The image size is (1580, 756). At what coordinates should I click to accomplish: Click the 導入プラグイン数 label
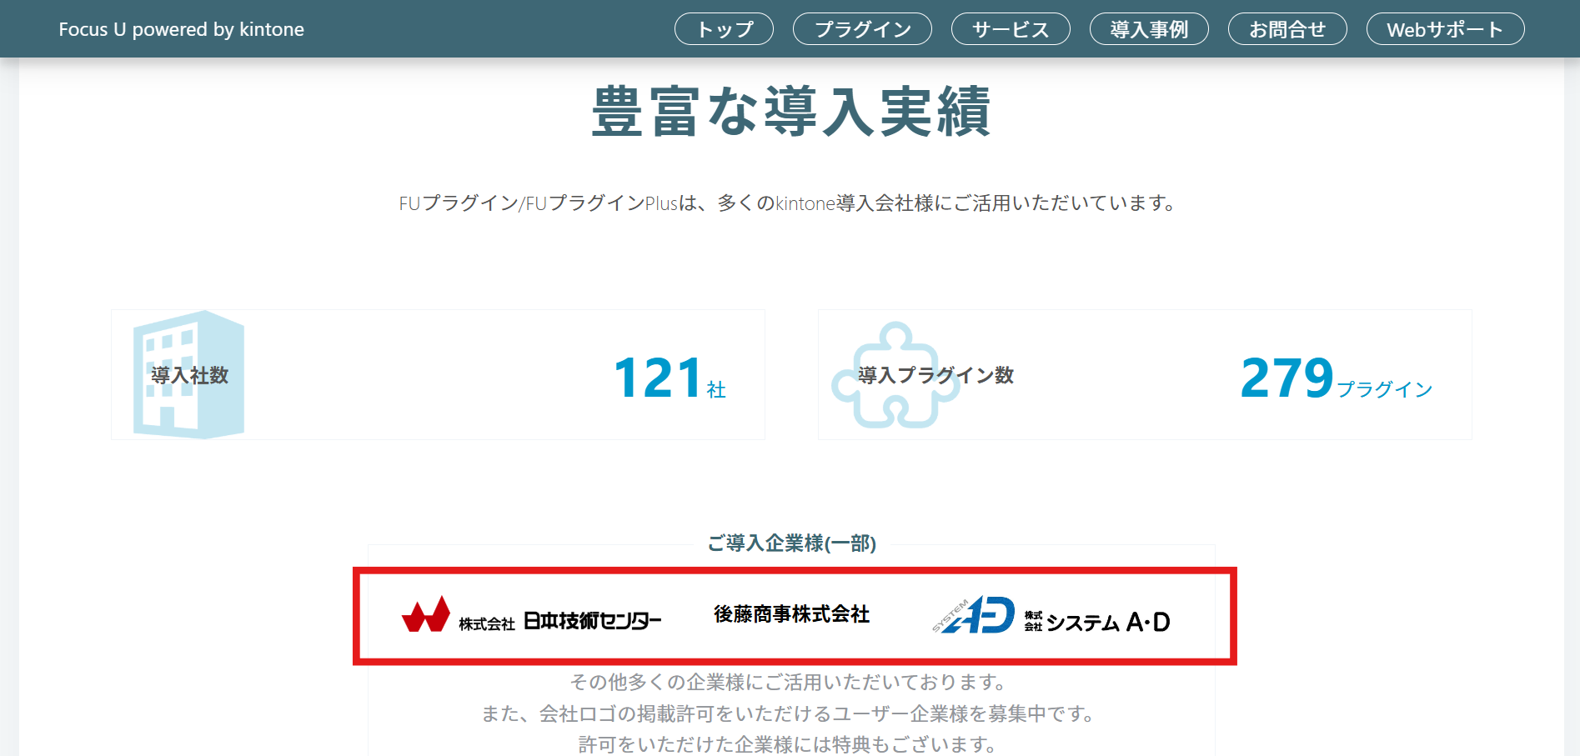pyautogui.click(x=935, y=375)
